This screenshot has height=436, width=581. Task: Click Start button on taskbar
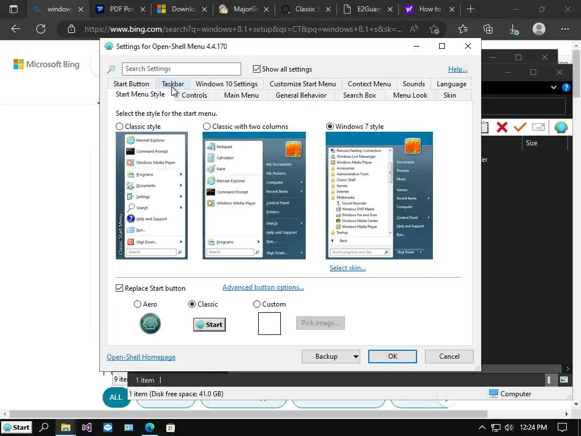(16, 427)
